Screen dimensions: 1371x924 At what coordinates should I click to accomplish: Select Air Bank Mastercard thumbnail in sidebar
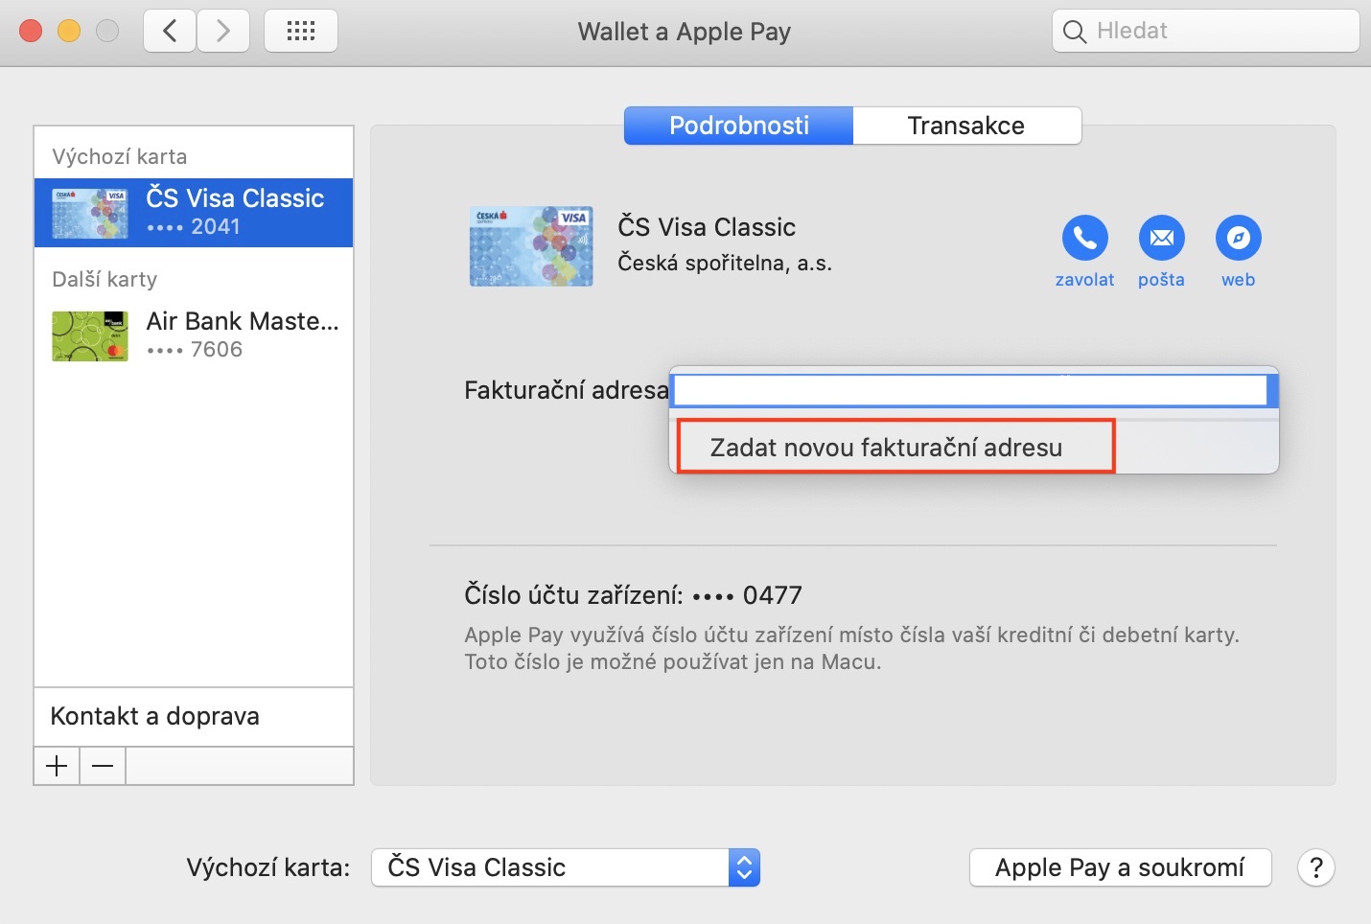[90, 335]
